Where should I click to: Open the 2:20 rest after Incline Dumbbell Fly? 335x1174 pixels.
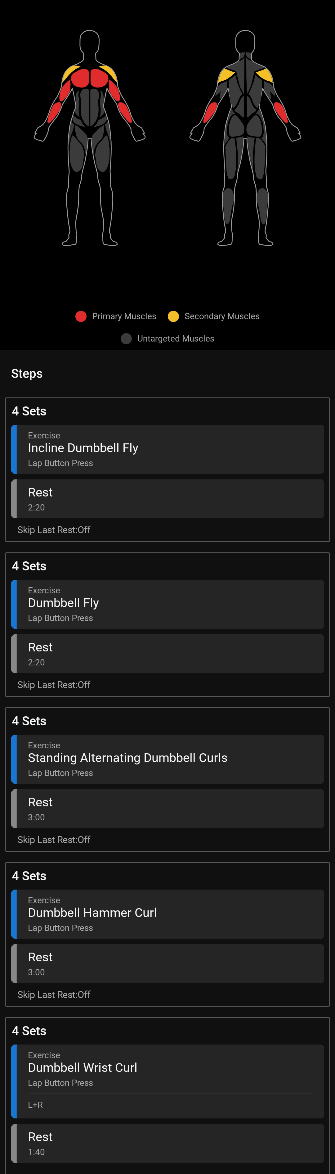click(167, 499)
